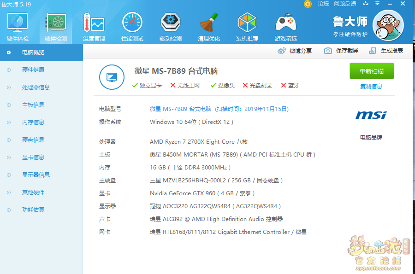Click the Windows 10 64位 operating system value
The width and height of the screenshot is (415, 274).
coord(192,122)
